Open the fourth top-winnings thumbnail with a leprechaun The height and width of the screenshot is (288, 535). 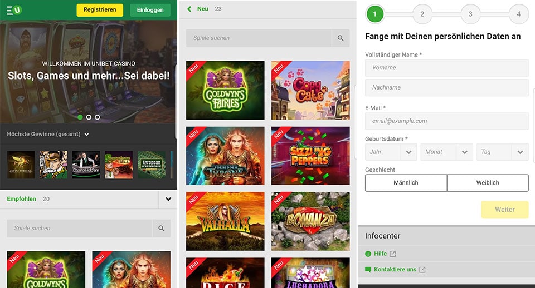[x=119, y=165]
